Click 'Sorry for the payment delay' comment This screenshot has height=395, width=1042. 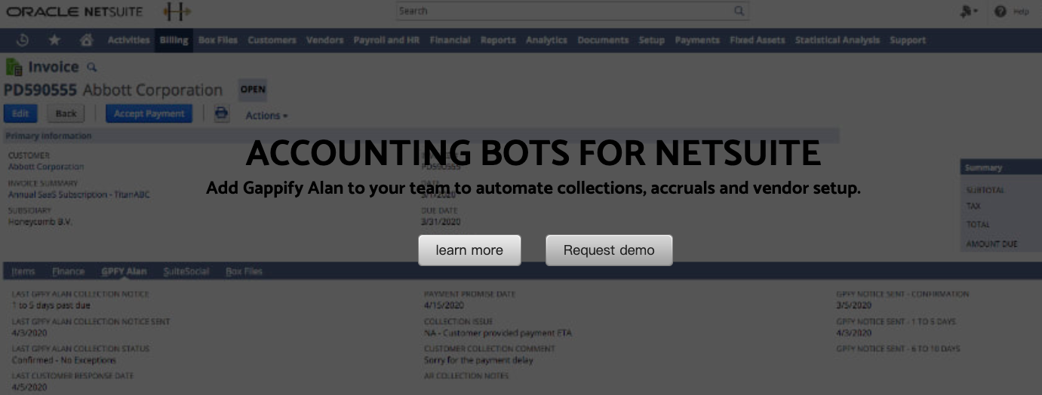(478, 360)
